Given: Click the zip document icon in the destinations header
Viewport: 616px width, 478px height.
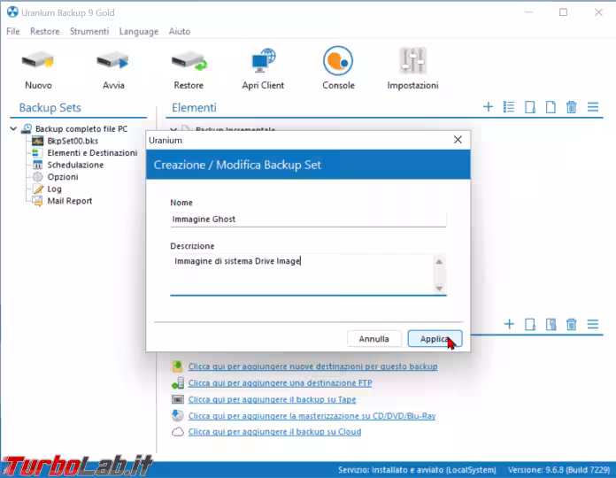Looking at the screenshot, I should pos(551,325).
